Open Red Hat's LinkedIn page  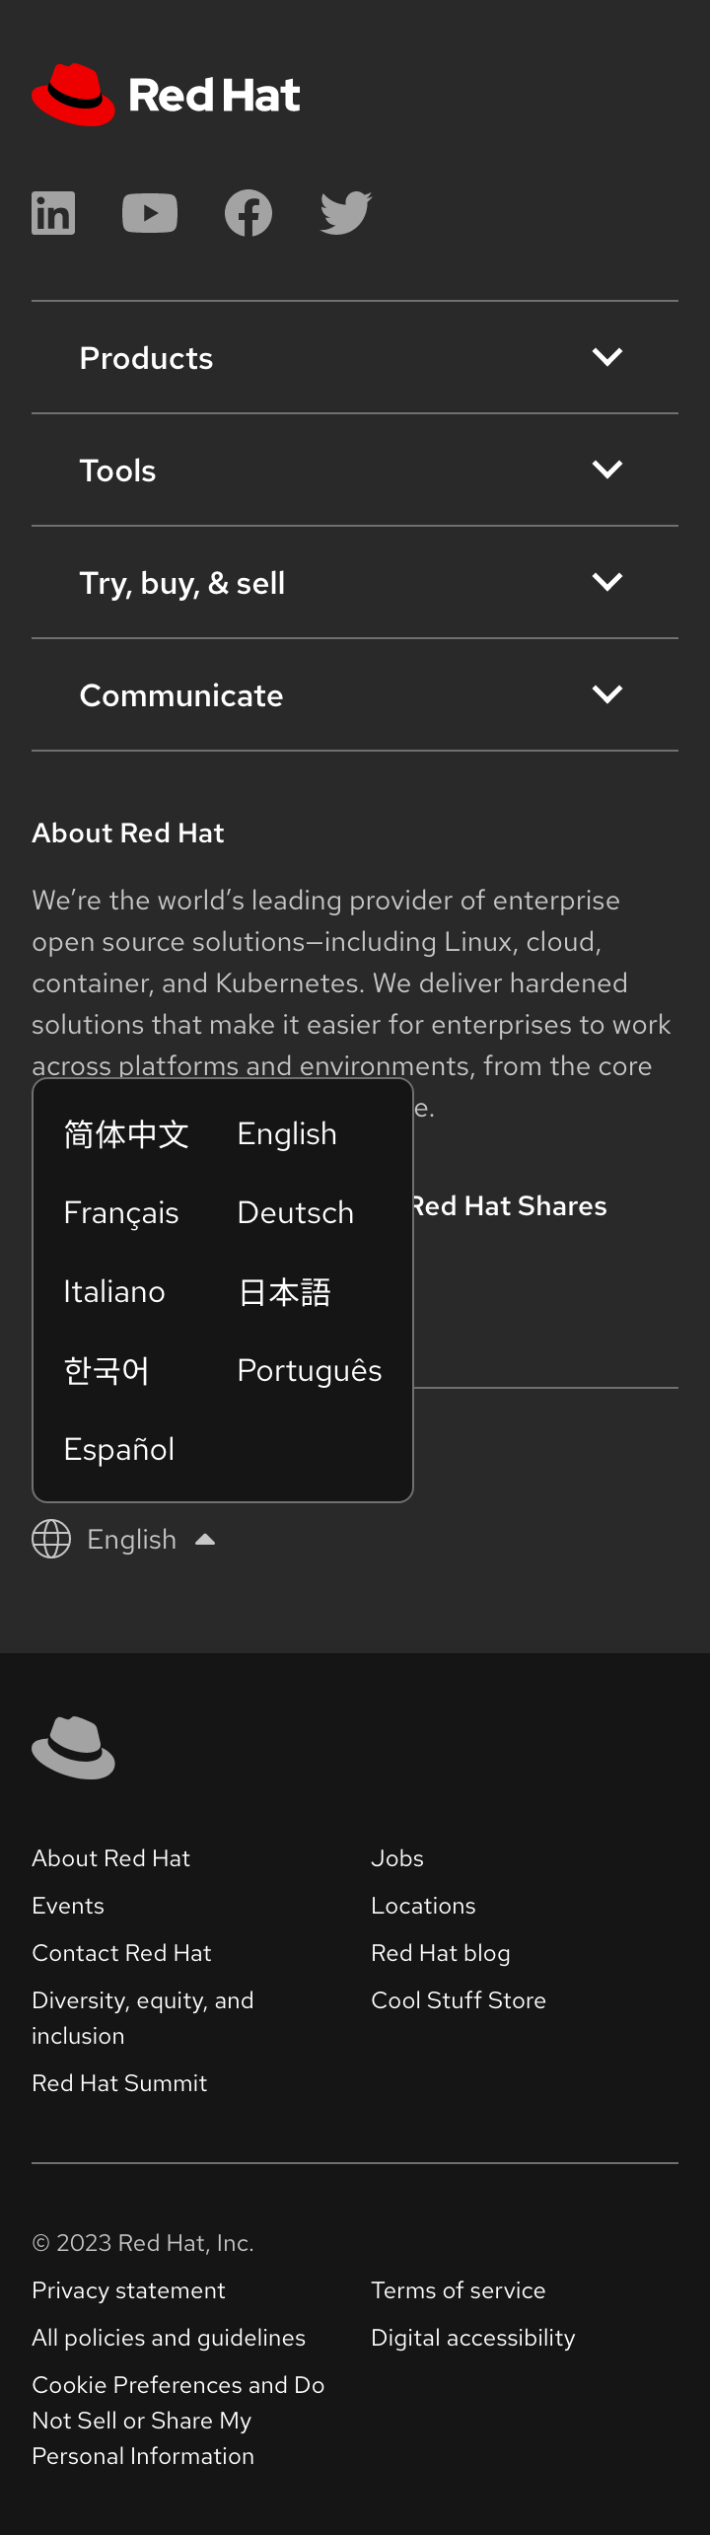pyautogui.click(x=53, y=212)
